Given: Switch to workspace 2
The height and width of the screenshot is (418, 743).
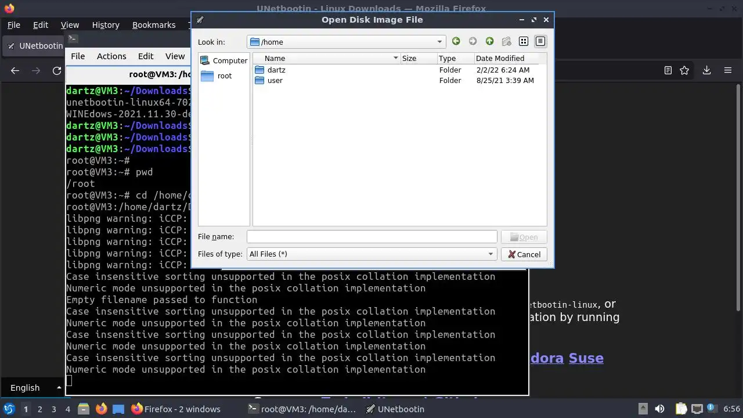Looking at the screenshot, I should click(x=39, y=409).
